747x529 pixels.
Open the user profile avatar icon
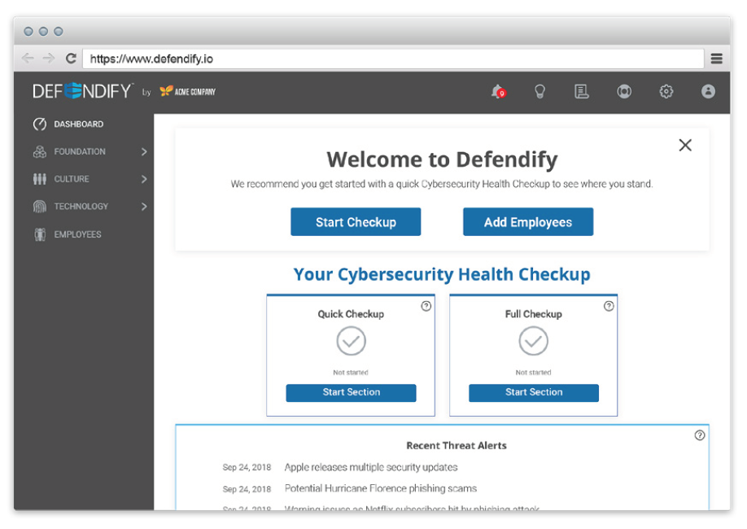[x=708, y=91]
